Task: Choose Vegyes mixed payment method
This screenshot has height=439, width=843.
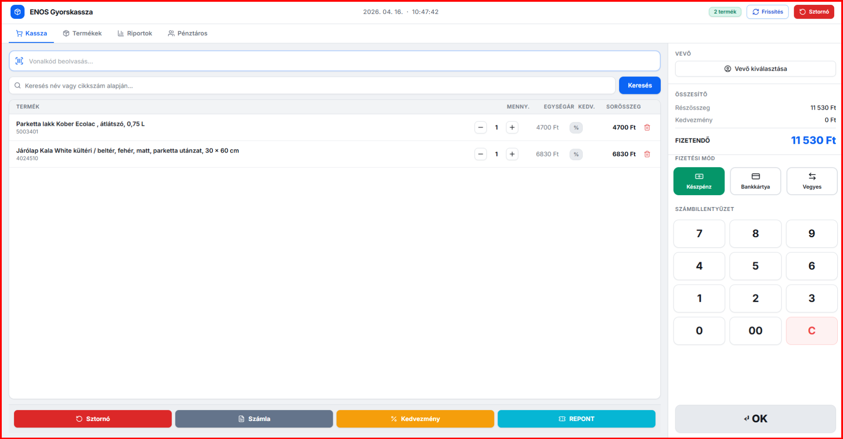Action: click(811, 181)
